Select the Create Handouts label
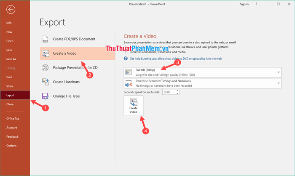This screenshot has width=295, height=176. (66, 82)
